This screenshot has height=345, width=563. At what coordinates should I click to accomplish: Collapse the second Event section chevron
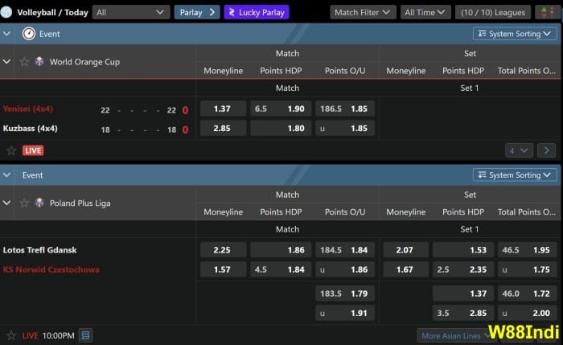click(x=6, y=175)
